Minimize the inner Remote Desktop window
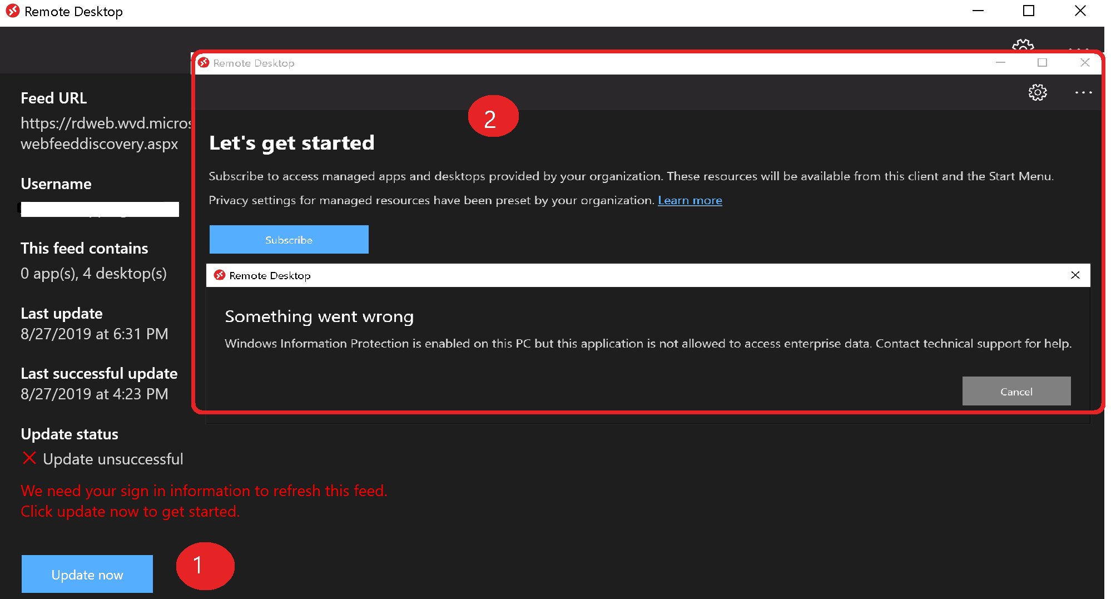This screenshot has width=1111, height=599. [1001, 63]
